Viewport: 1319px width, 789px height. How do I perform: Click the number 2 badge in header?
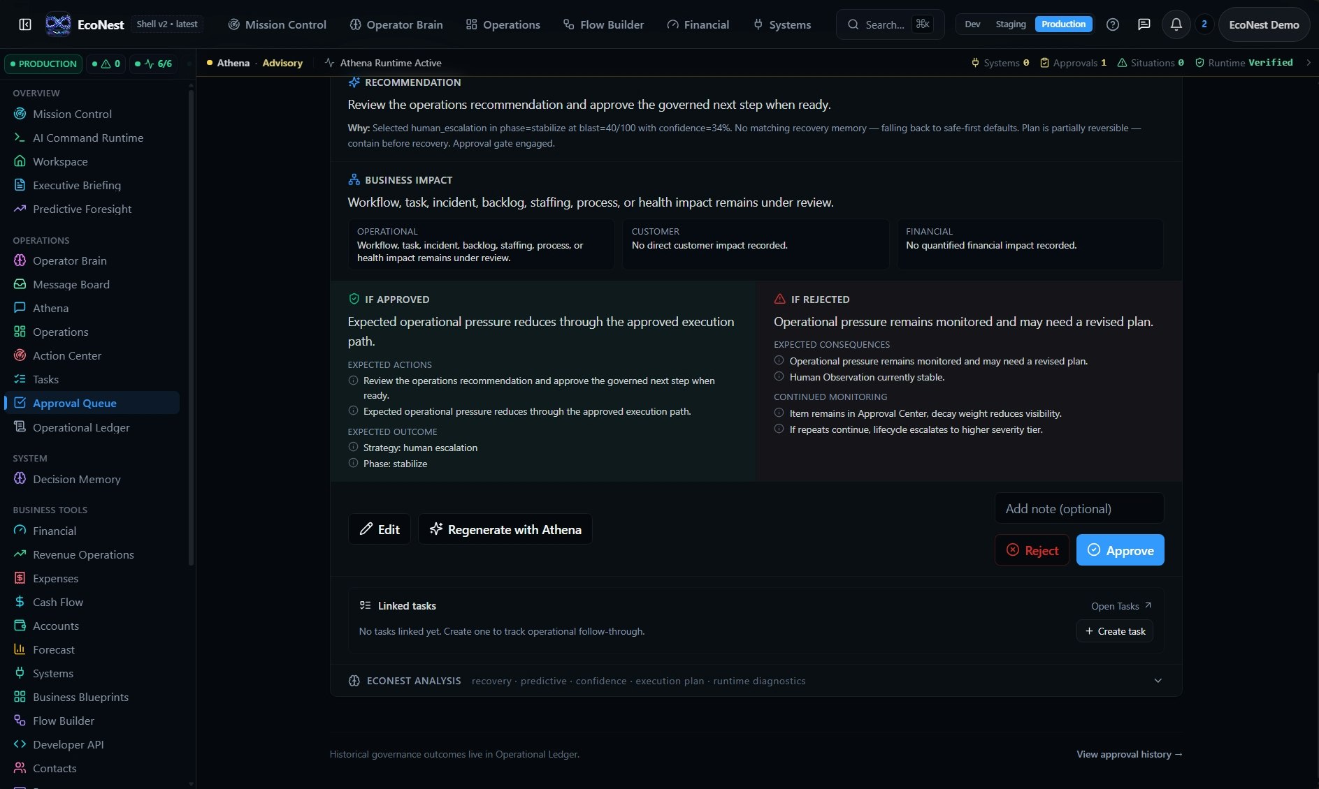click(1204, 24)
